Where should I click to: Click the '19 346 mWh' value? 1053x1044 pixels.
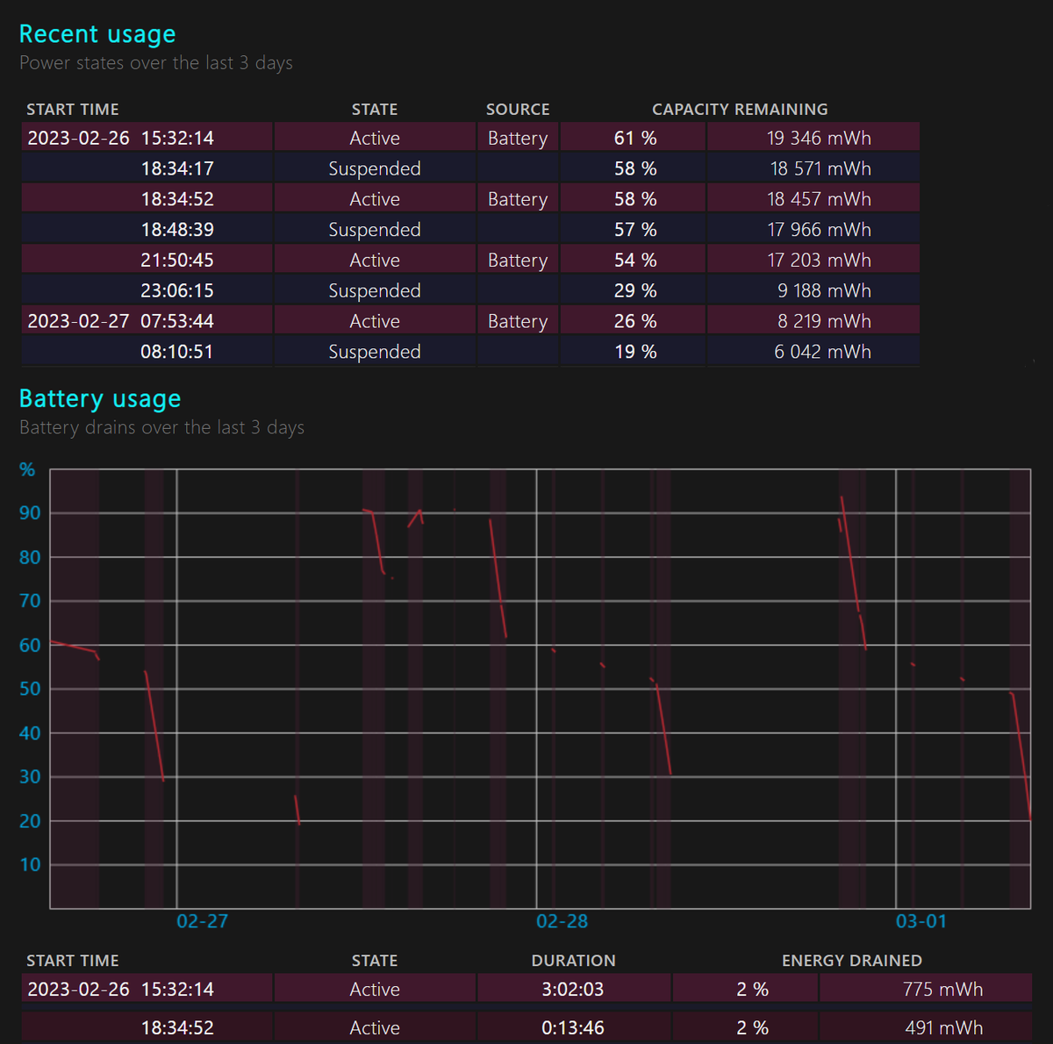[x=819, y=138]
